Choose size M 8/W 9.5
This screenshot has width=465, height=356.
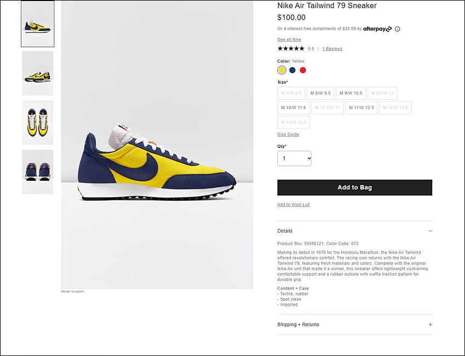click(320, 93)
